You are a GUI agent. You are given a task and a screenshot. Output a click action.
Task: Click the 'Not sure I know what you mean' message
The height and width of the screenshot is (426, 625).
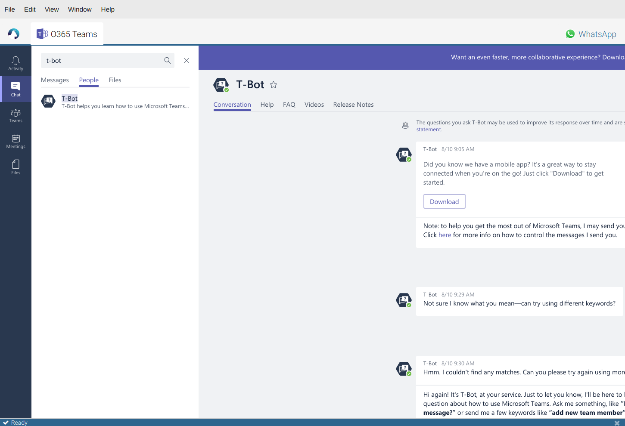tap(519, 303)
